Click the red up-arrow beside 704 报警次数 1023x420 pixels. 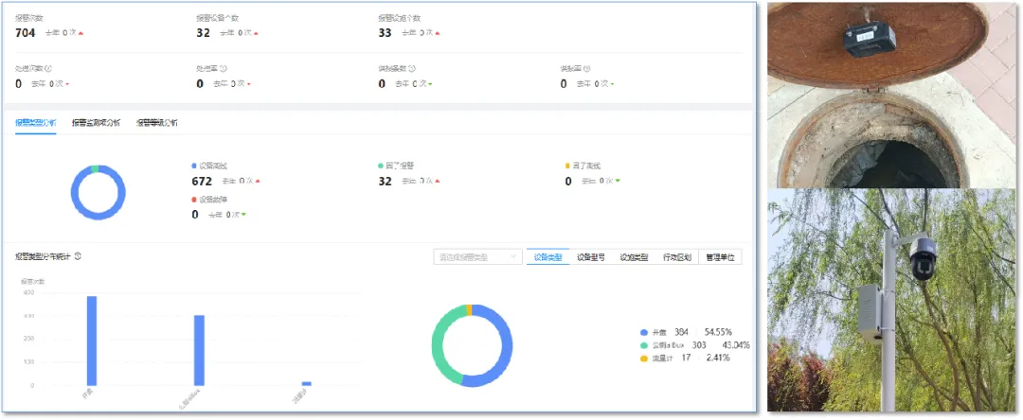click(81, 33)
